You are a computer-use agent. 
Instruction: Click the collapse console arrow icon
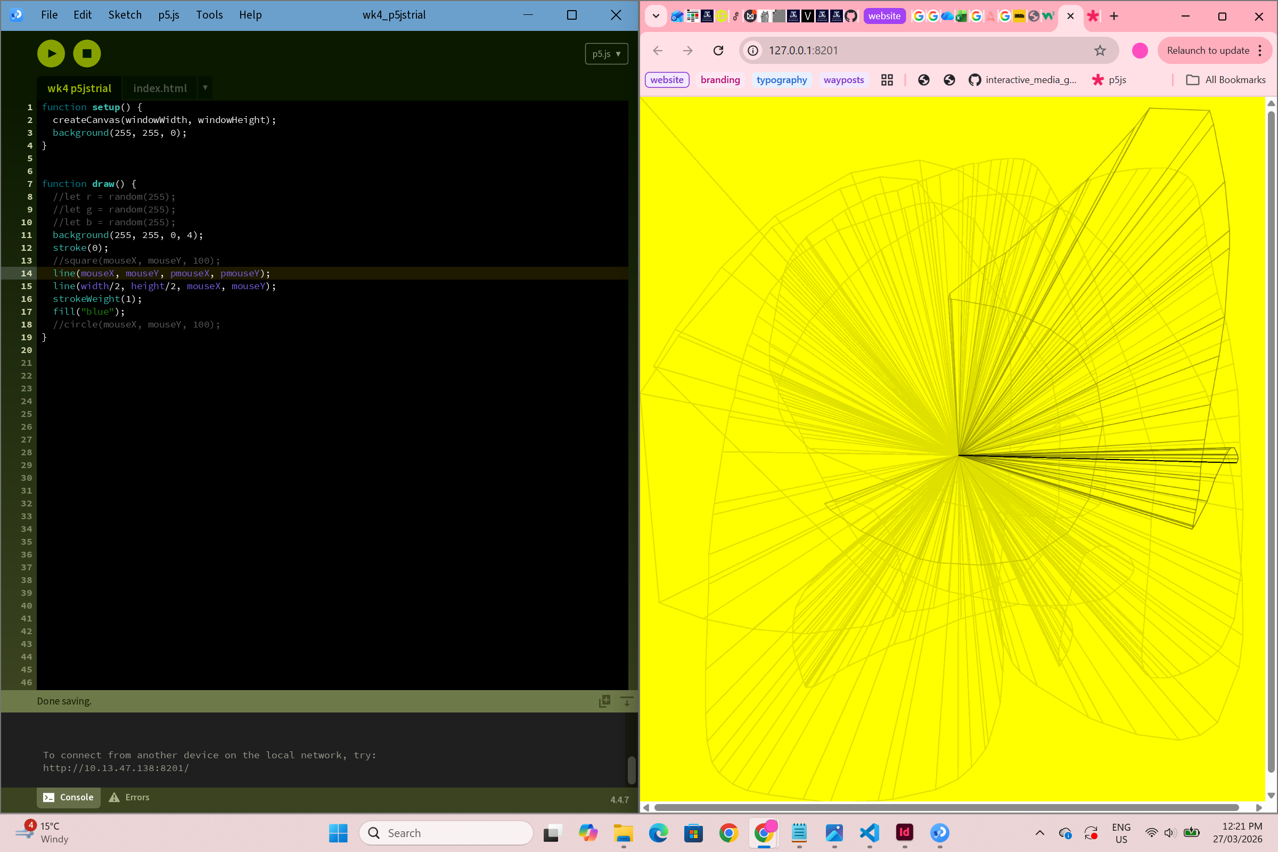tap(627, 701)
